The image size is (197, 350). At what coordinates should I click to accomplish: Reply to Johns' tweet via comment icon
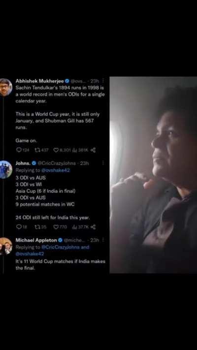tap(19, 227)
